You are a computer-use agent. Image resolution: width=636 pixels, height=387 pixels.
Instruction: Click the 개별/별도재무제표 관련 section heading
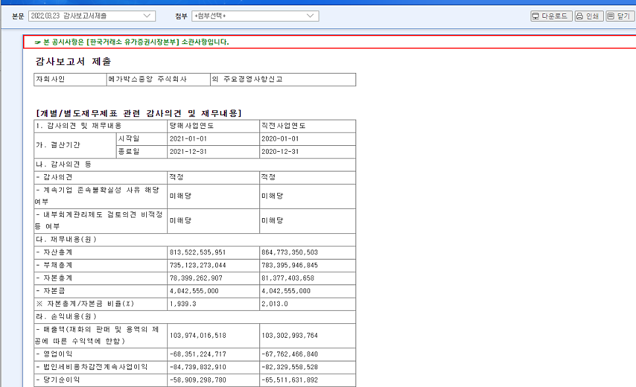coord(139,114)
